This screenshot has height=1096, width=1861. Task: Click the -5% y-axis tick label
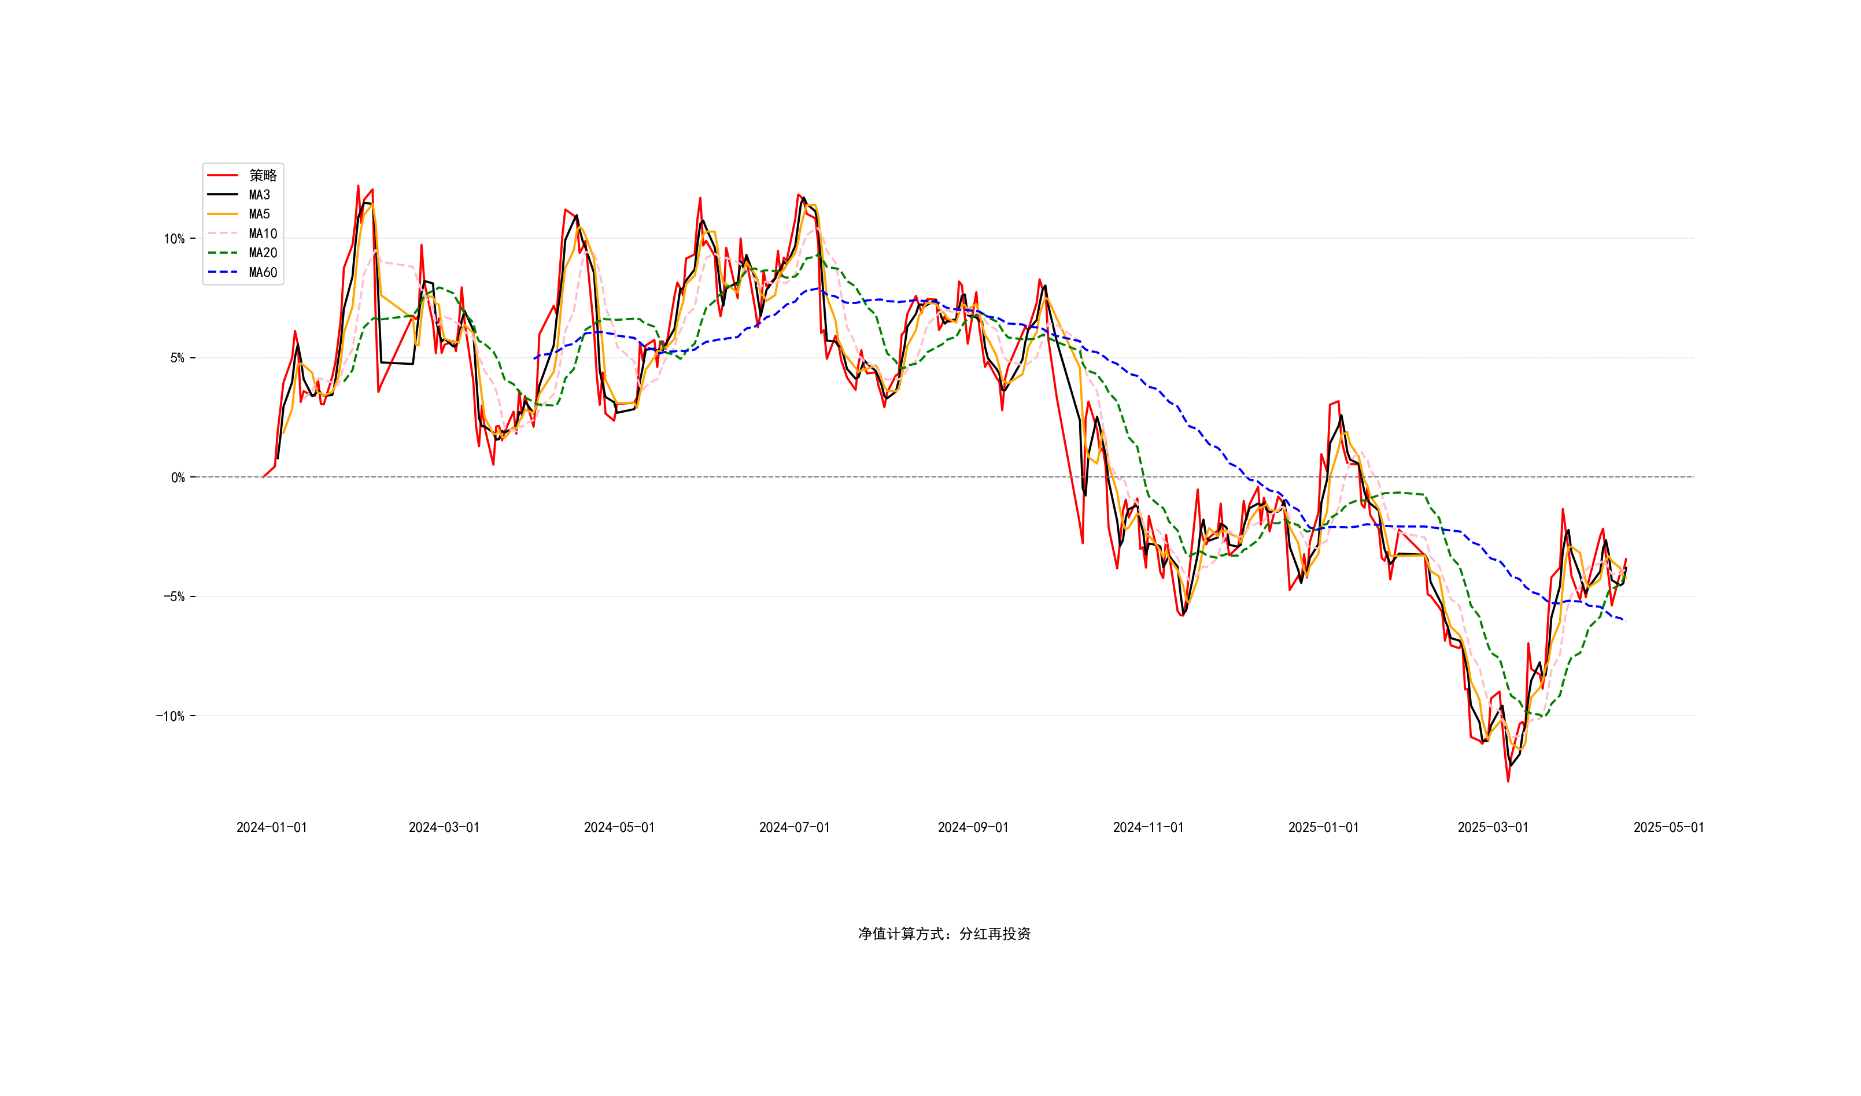[x=173, y=597]
